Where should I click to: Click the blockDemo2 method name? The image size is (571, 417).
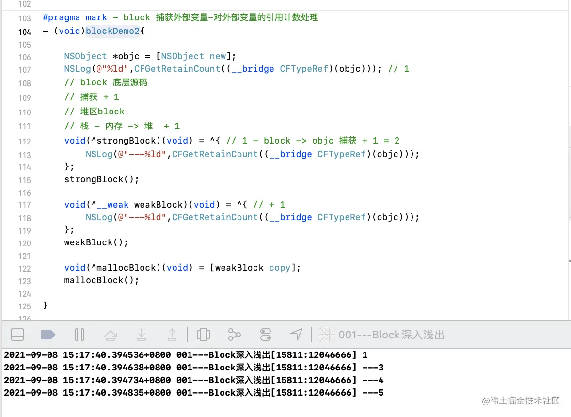point(112,31)
